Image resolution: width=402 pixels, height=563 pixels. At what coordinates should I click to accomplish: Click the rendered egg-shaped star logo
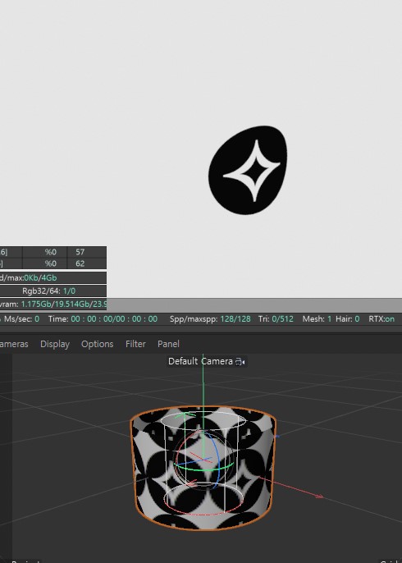pyautogui.click(x=248, y=170)
